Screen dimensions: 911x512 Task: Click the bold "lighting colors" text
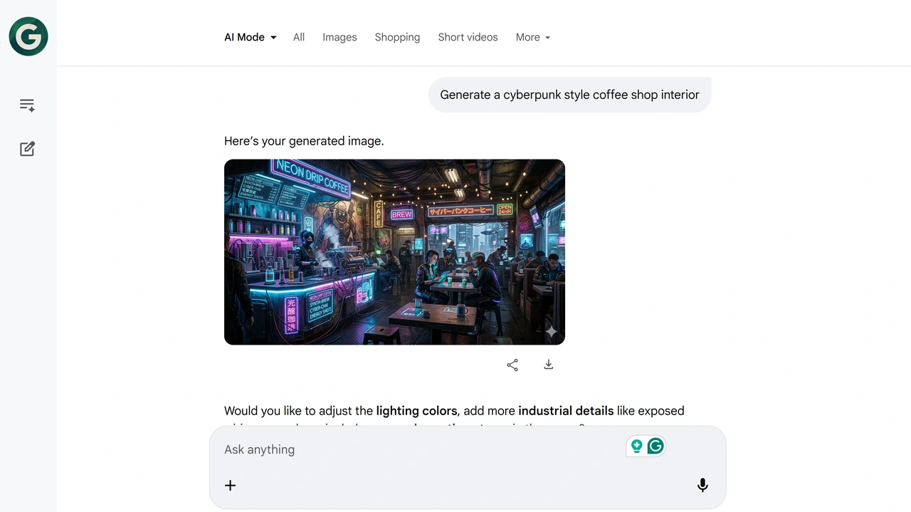click(416, 411)
